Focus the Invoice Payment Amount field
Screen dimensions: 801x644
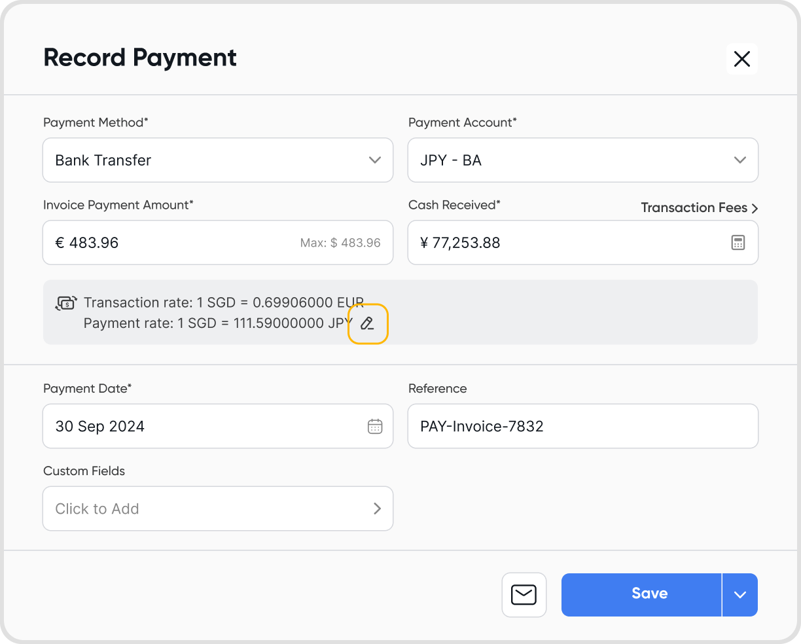point(218,243)
